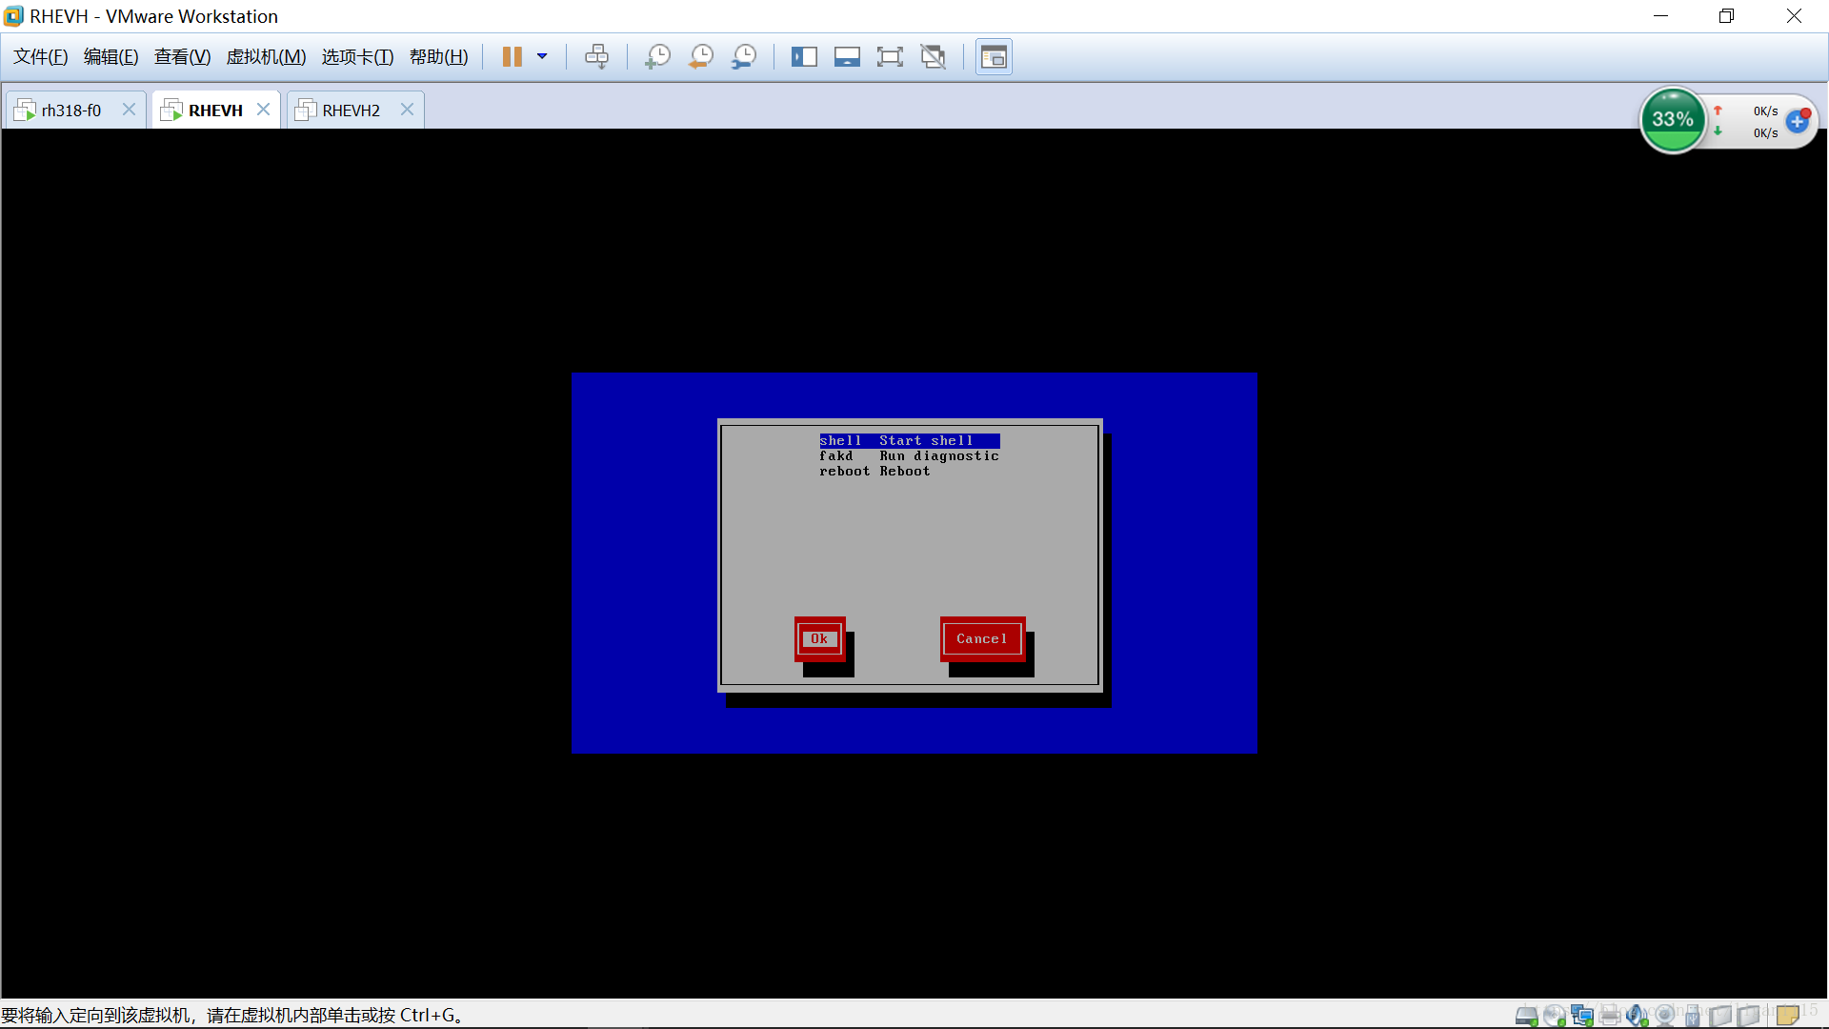This screenshot has height=1029, width=1829.
Task: Enter full screen mode
Action: pyautogui.click(x=890, y=57)
